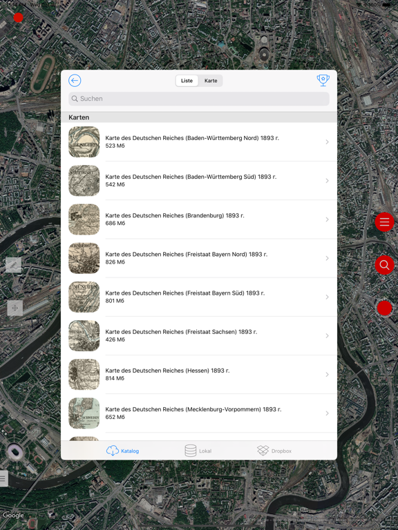Click the Karten section header
Screen dimensions: 398x530
[x=199, y=117]
